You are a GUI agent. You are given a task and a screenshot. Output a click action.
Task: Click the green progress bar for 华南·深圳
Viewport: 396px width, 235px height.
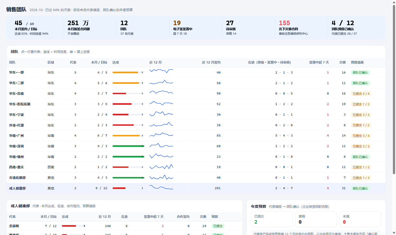point(128,146)
